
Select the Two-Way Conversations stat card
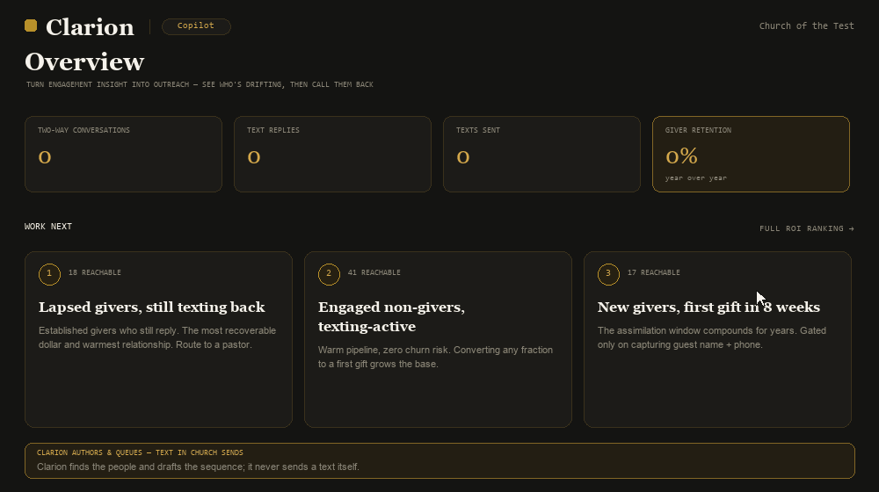[123, 154]
